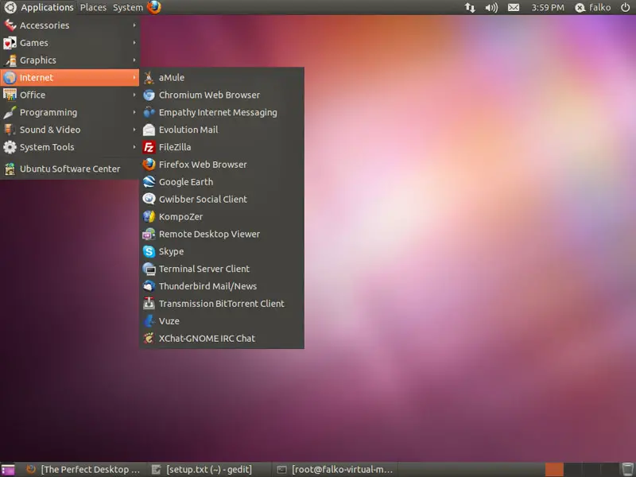636x477 pixels.
Task: Click the KompoZer icon
Action: pyautogui.click(x=149, y=216)
